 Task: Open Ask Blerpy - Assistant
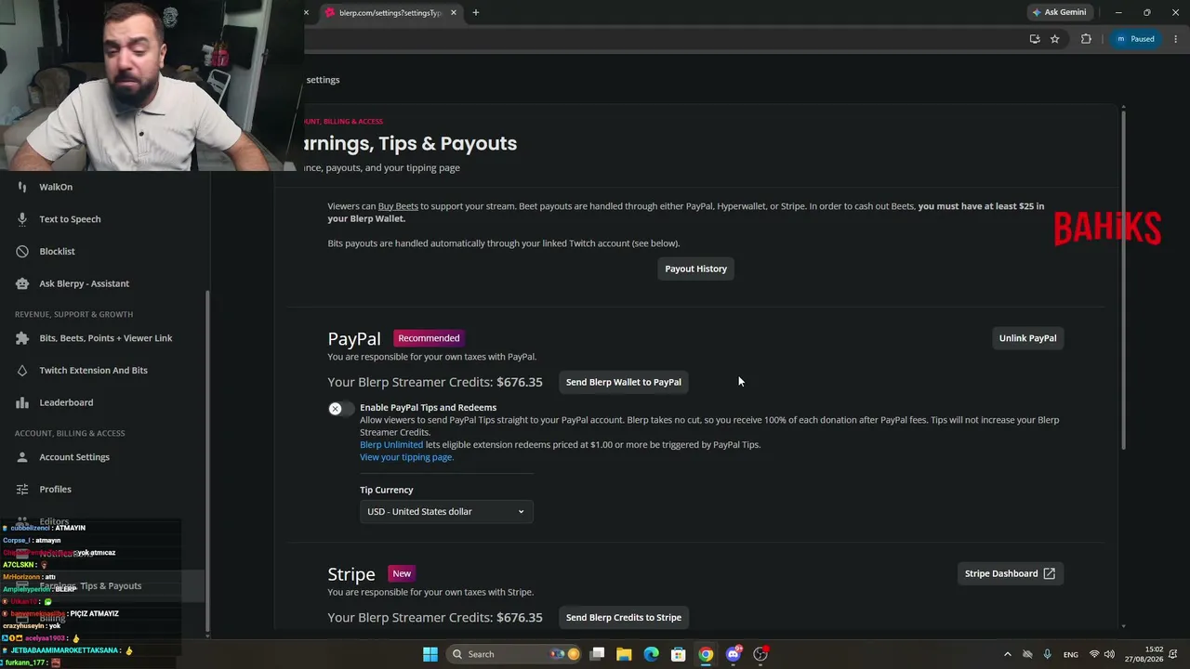coord(85,283)
